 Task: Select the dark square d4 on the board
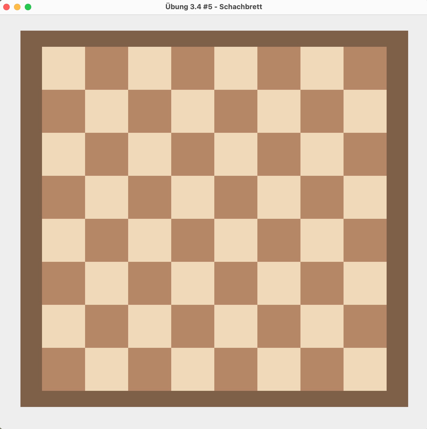pyautogui.click(x=193, y=240)
